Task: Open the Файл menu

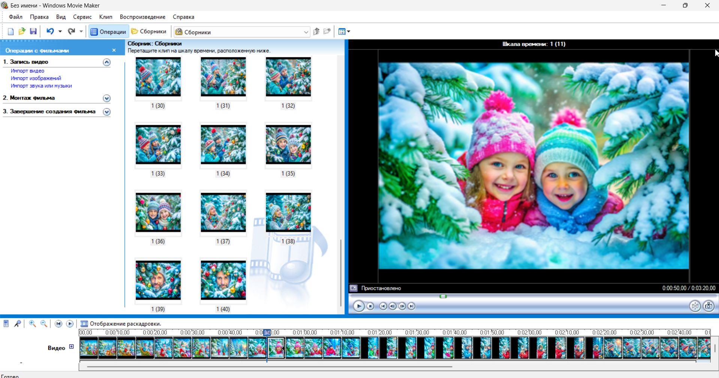Action: (16, 17)
